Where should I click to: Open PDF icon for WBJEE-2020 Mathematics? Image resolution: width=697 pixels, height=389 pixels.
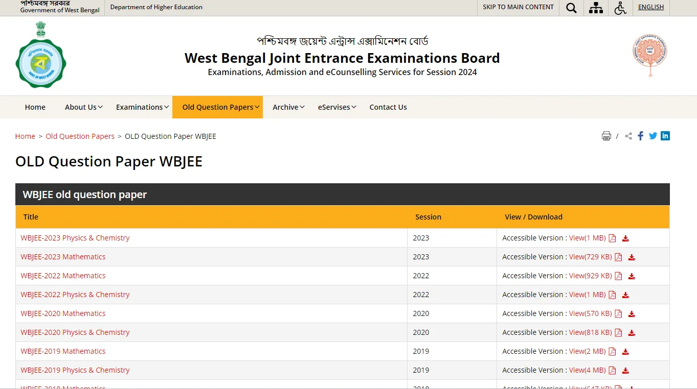tap(618, 313)
